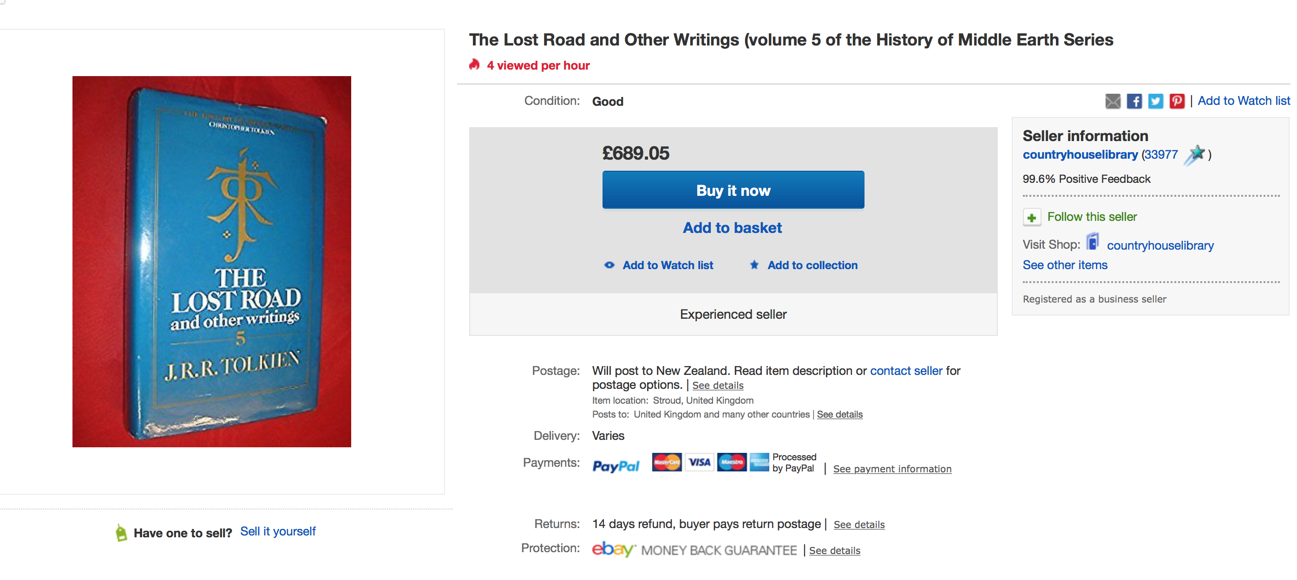1297x580 pixels.
Task: Click the blue shop door icon
Action: coord(1092,242)
